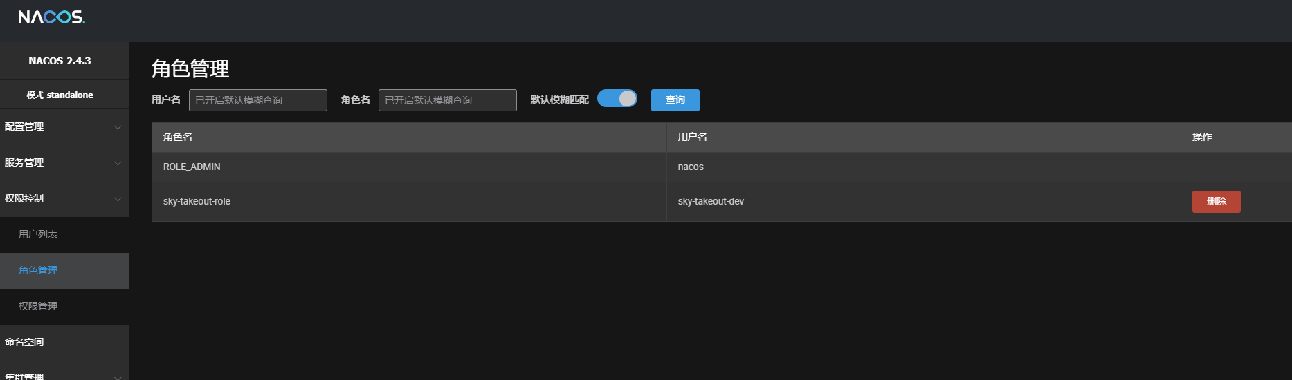This screenshot has height=380, width=1292.
Task: Collapse the 权限控制 menu chevron
Action: [x=118, y=199]
